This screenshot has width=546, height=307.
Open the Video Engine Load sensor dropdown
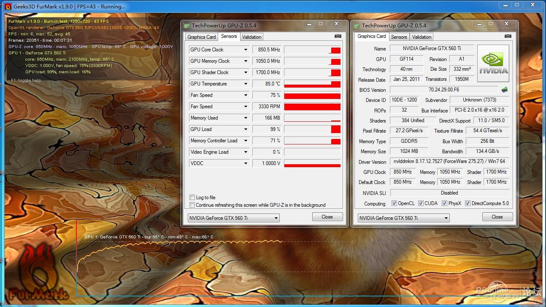tap(246, 152)
